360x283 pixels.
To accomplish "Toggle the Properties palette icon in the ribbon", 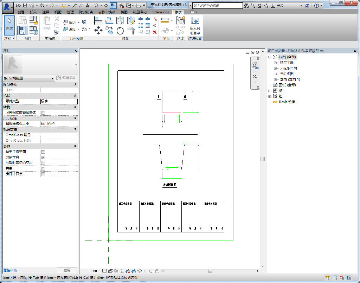I will [x=22, y=30].
